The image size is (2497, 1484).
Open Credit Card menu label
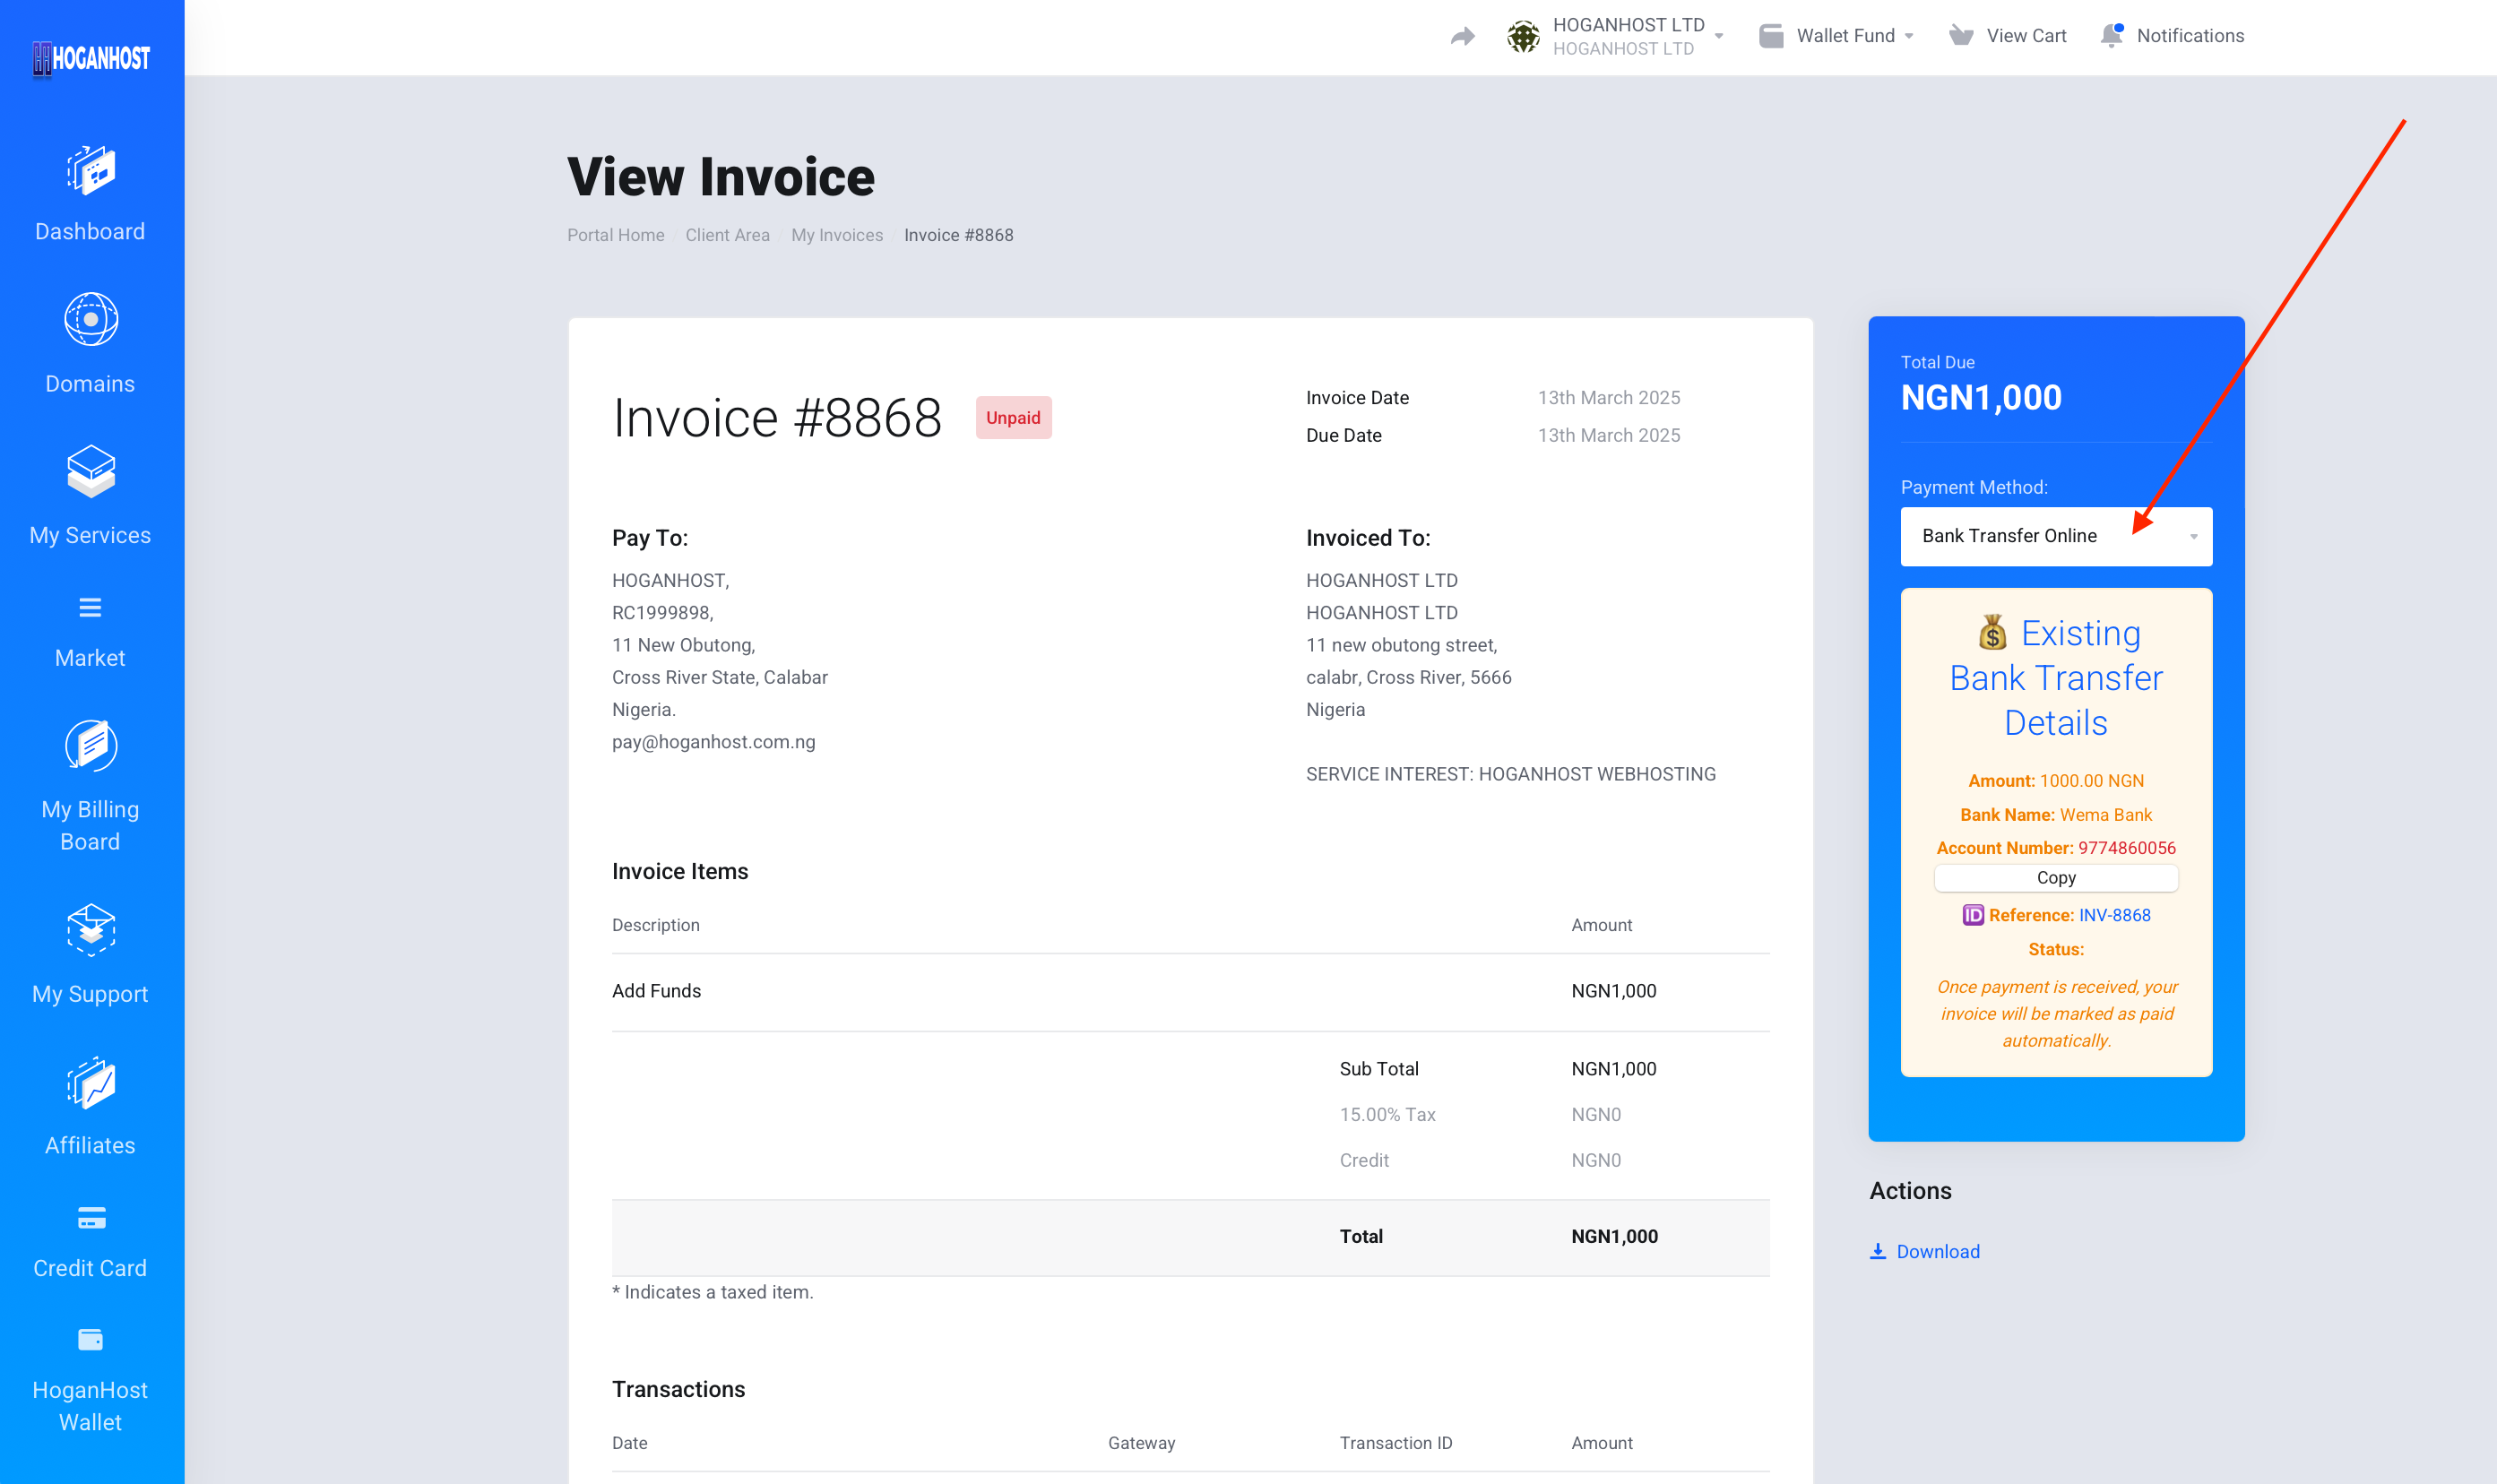coord(90,1268)
